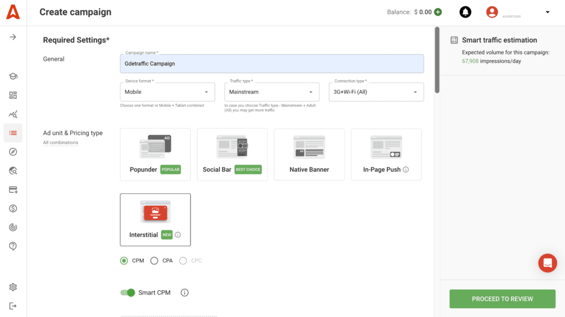
Task: Open the dollar sign icon in sidebar
Action: pyautogui.click(x=13, y=209)
